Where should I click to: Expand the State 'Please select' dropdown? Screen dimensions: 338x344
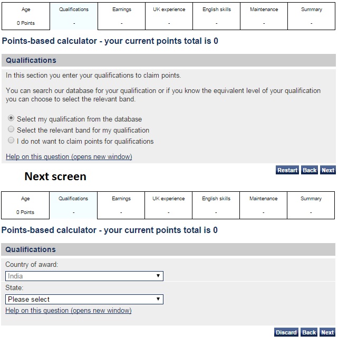pos(84,299)
